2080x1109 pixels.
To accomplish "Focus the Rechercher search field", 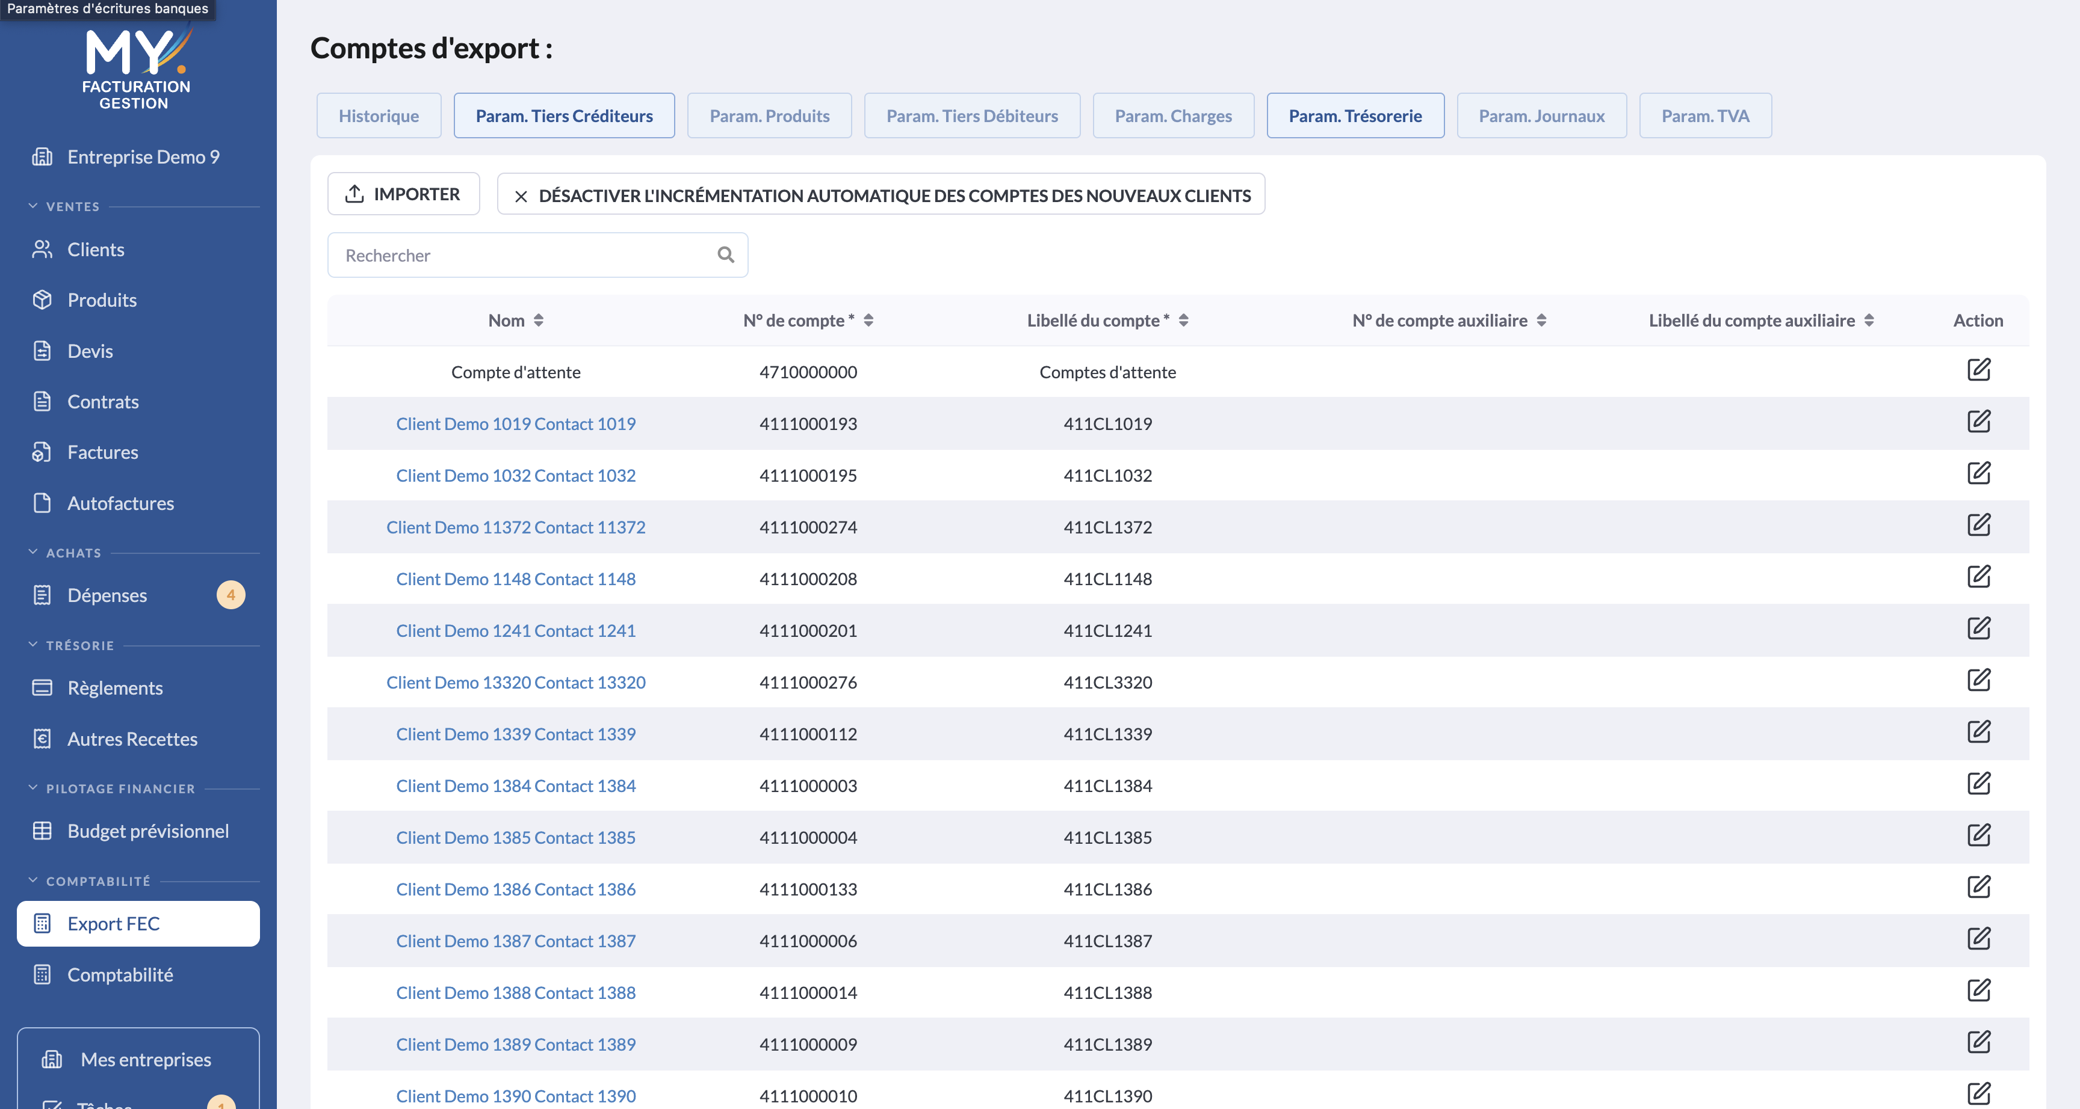I will (x=538, y=255).
